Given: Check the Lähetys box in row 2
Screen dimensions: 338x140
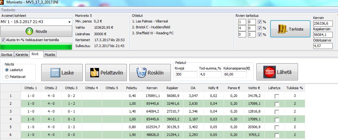Looking at the screenshot, I should 277,104.
